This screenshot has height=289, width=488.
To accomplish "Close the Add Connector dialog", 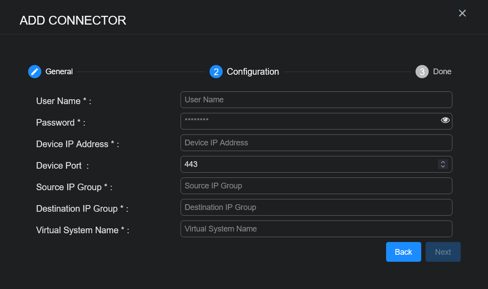I will [462, 13].
